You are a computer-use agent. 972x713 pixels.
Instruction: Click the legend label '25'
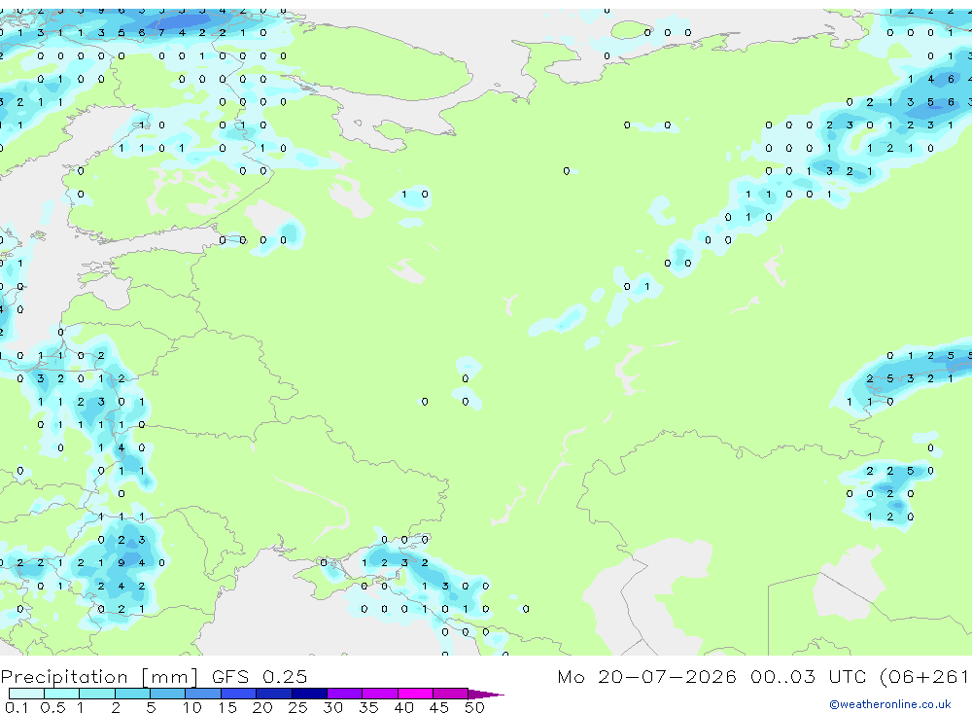[x=297, y=707]
